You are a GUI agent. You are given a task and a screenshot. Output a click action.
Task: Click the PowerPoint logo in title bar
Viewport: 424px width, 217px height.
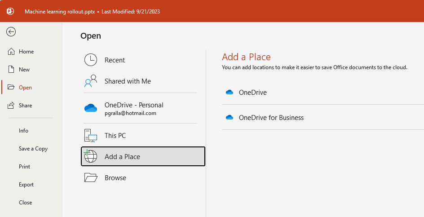coord(10,11)
